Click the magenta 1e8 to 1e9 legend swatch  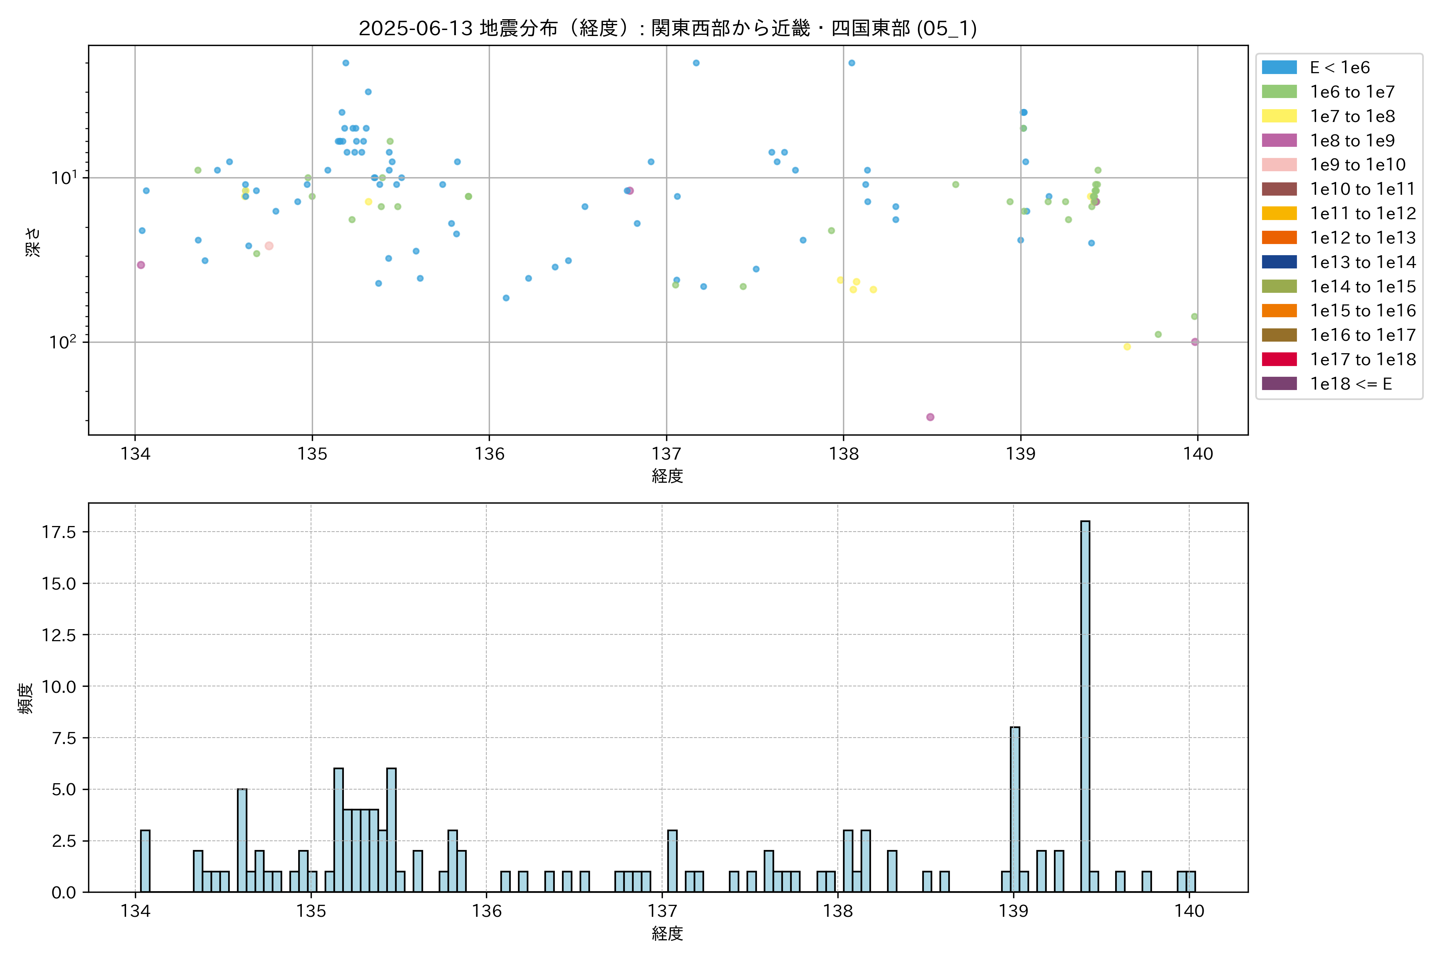point(1278,140)
